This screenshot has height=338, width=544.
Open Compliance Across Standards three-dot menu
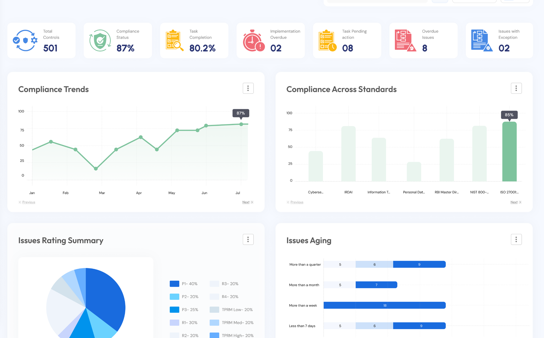click(516, 88)
